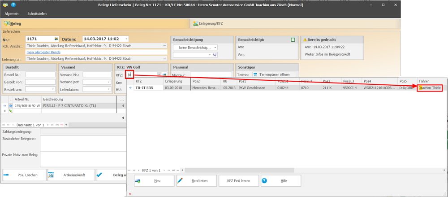
Task: Click the blue star icon in article row
Action: [11, 105]
